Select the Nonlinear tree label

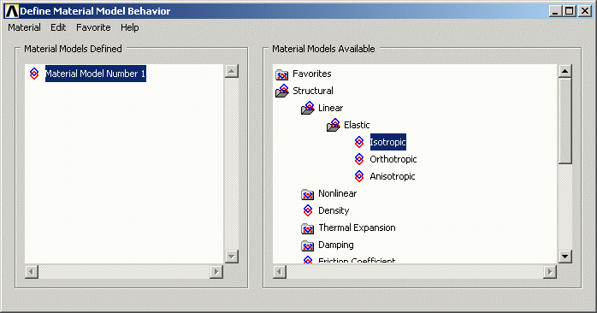coord(337,193)
